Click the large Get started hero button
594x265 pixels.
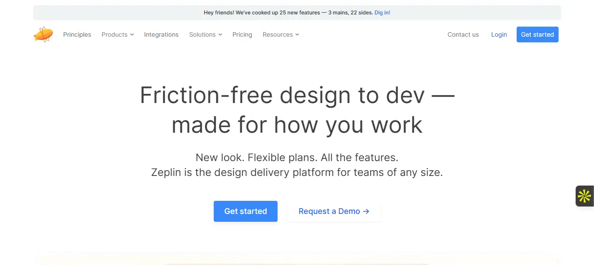[x=245, y=211]
